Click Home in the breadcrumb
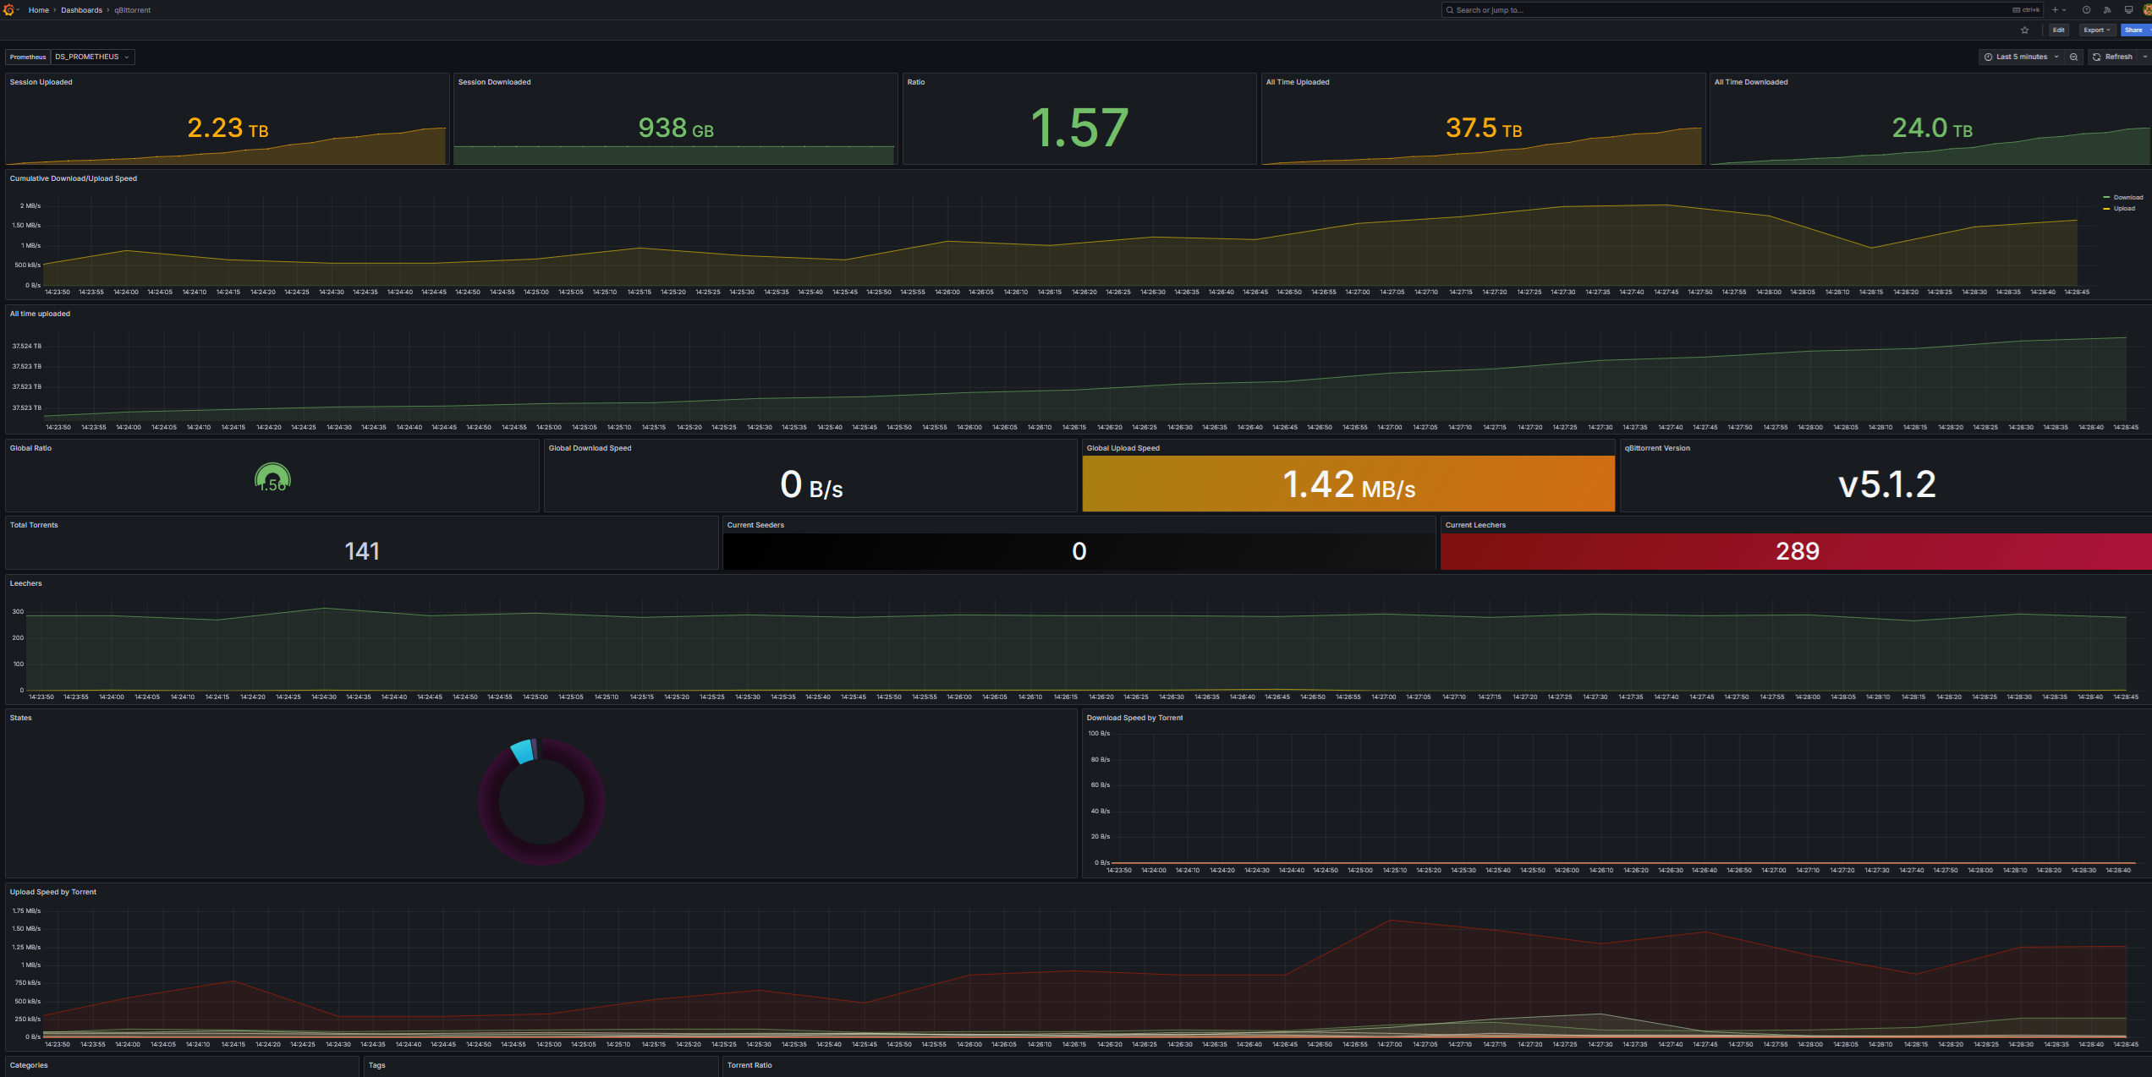2152x1077 pixels. point(38,9)
